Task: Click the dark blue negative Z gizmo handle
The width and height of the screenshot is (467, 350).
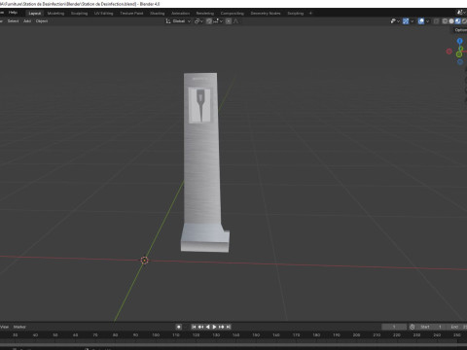Action: click(x=460, y=61)
